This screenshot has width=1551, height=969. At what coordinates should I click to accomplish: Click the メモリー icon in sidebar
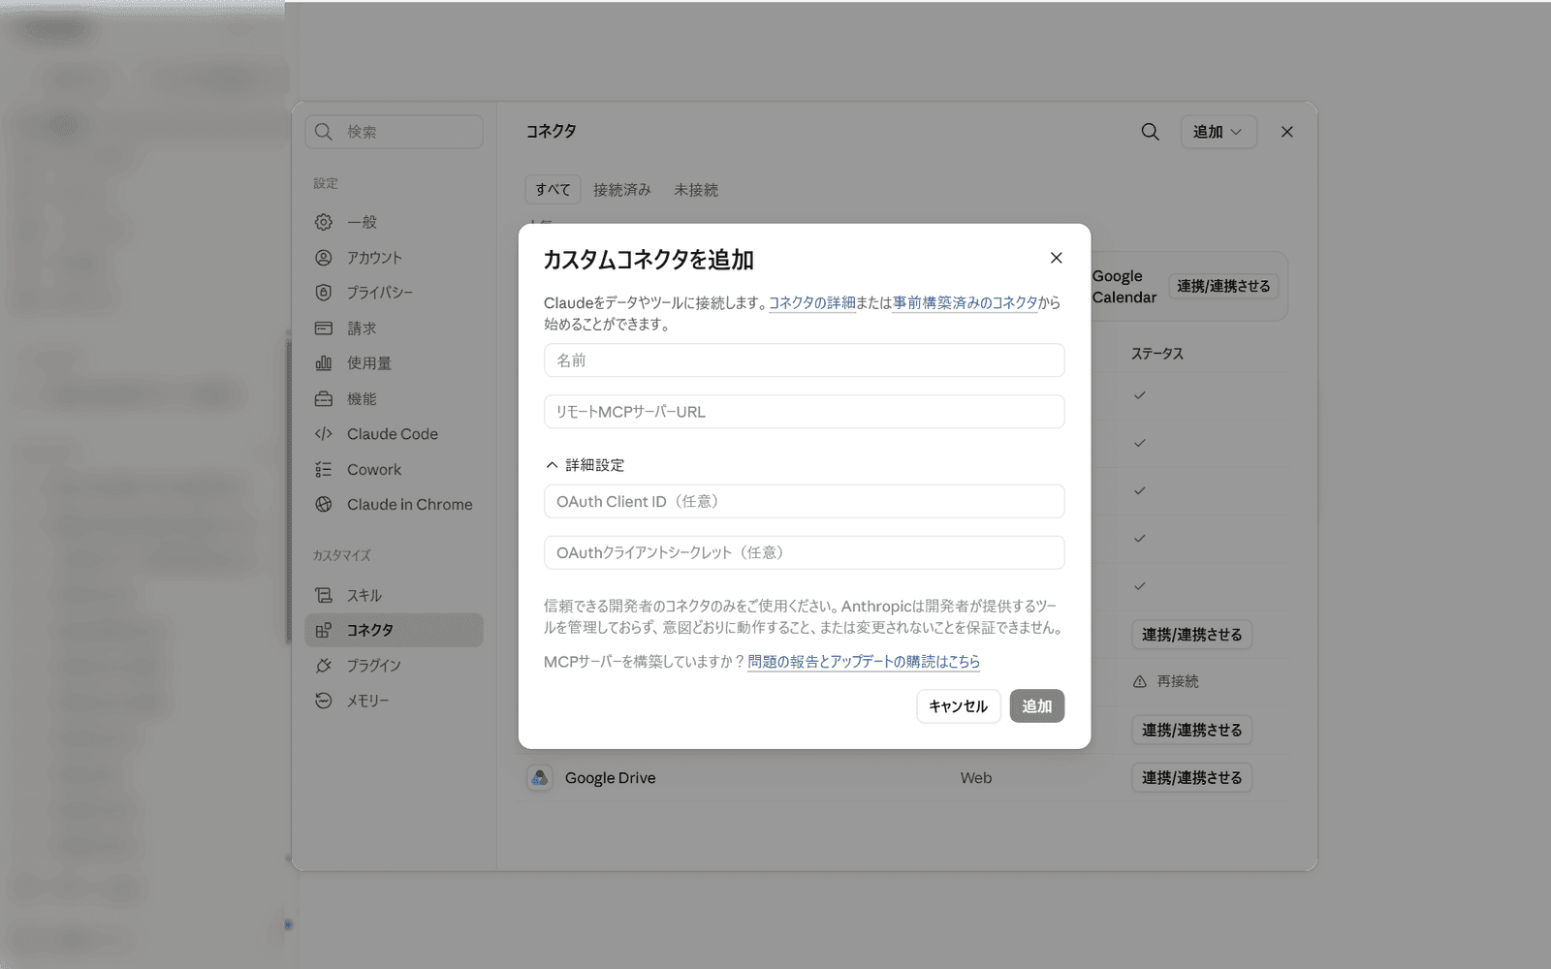pos(324,701)
